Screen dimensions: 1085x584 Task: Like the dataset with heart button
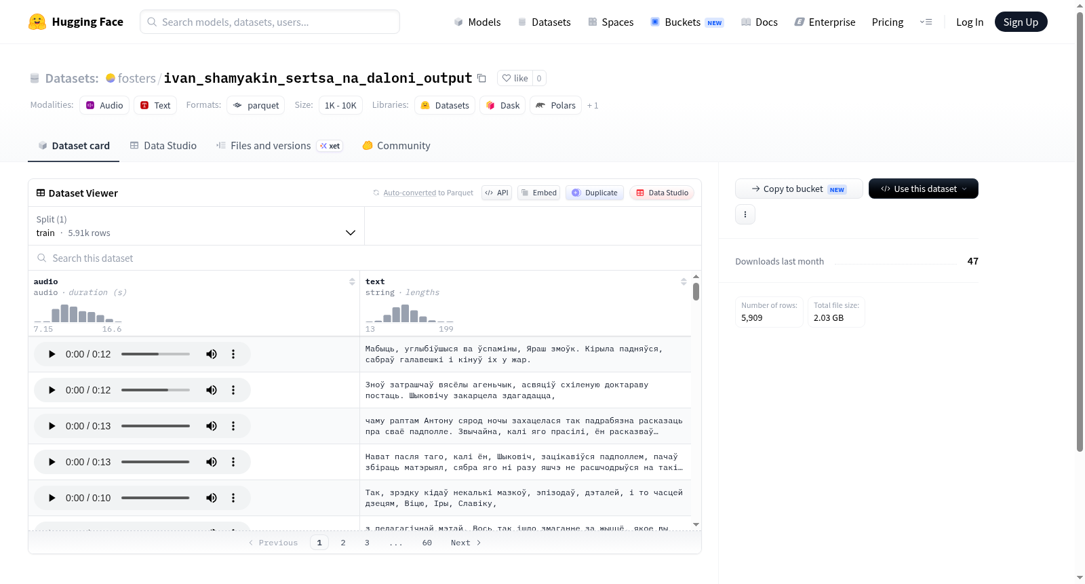click(x=515, y=78)
